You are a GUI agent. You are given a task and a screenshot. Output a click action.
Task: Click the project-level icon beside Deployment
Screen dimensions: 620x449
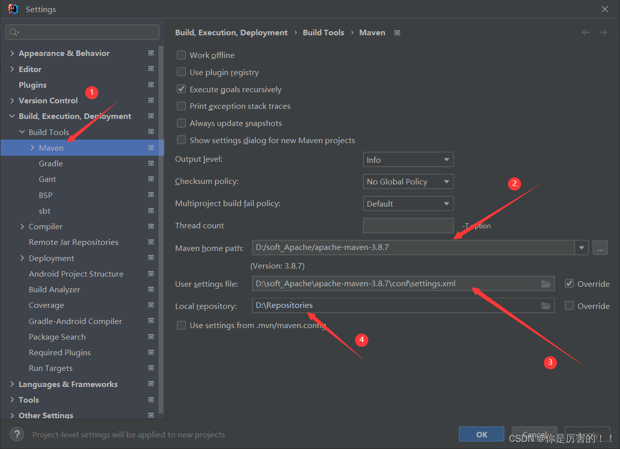[x=151, y=258]
